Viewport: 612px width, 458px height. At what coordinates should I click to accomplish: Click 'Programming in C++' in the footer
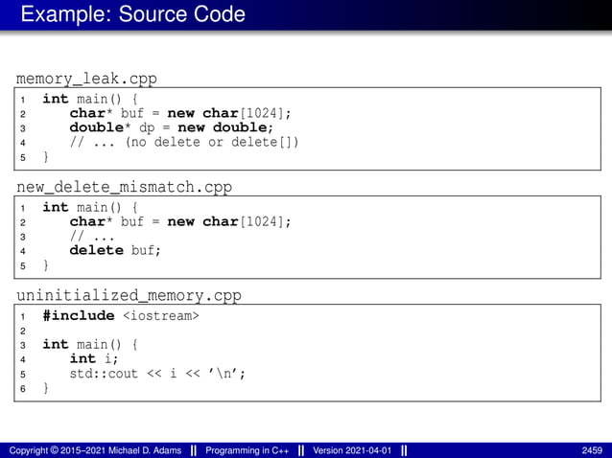pyautogui.click(x=247, y=450)
